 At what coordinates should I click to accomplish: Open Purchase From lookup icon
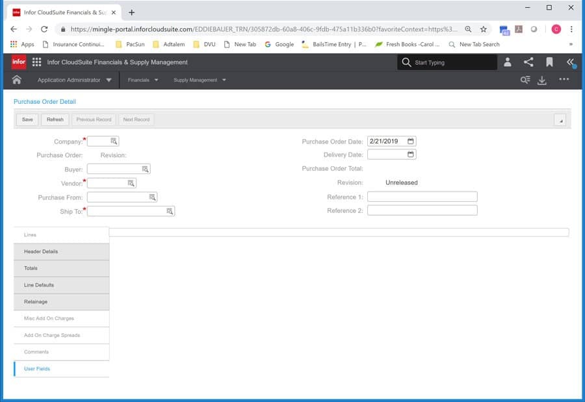[x=152, y=197]
